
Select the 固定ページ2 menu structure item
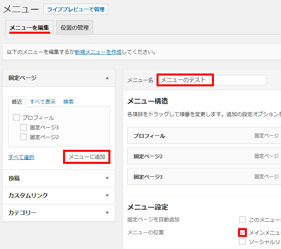tap(204, 156)
